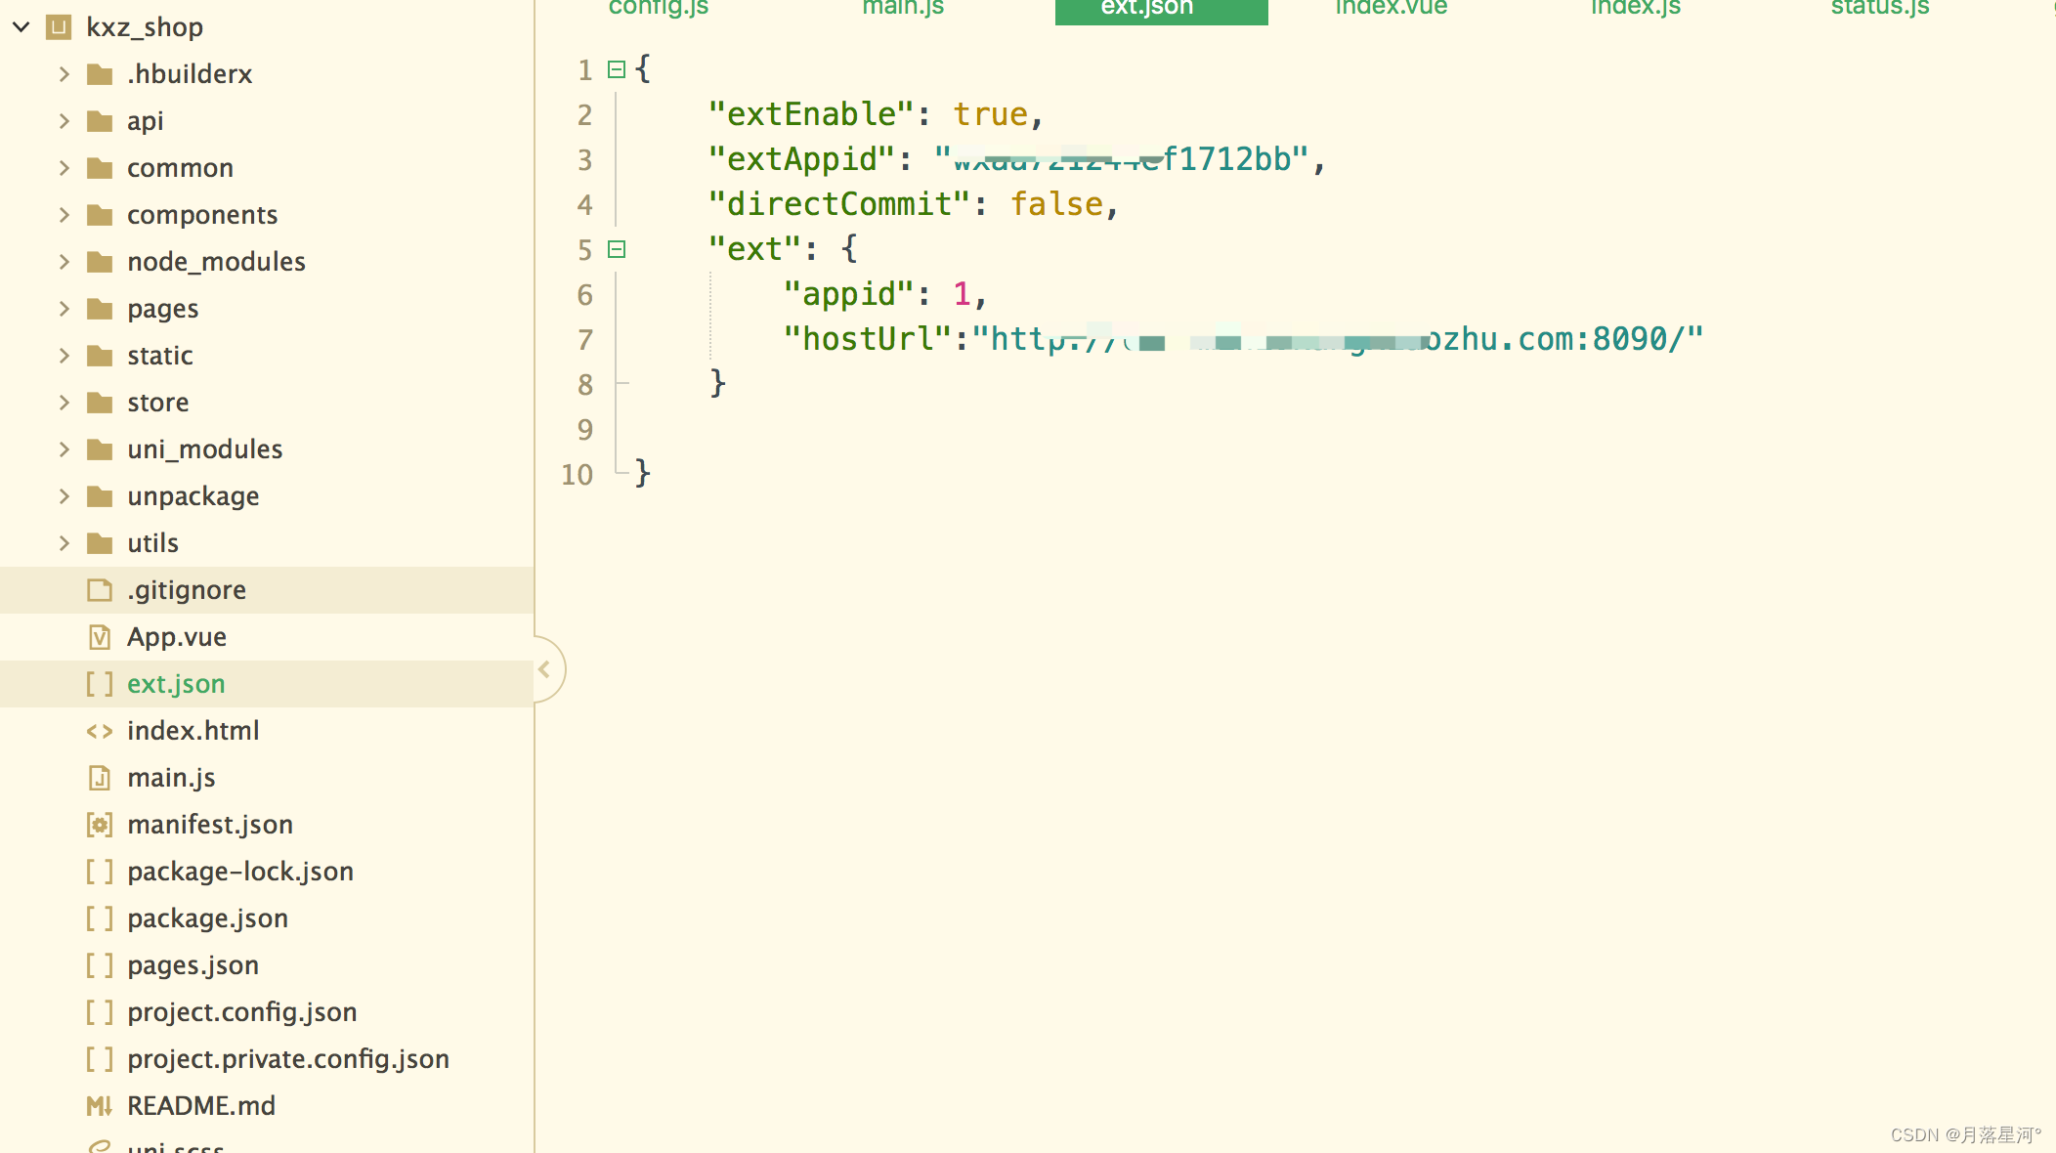
Task: Collapse the sidebar using the chevron handle
Action: tap(545, 669)
